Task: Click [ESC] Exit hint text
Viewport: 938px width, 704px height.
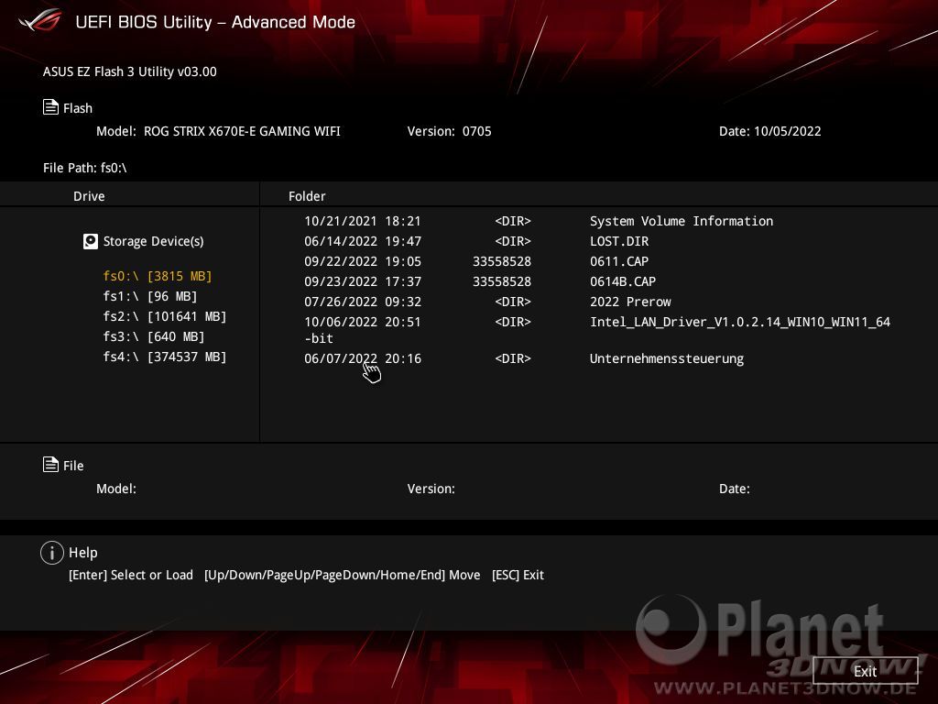Action: tap(518, 575)
